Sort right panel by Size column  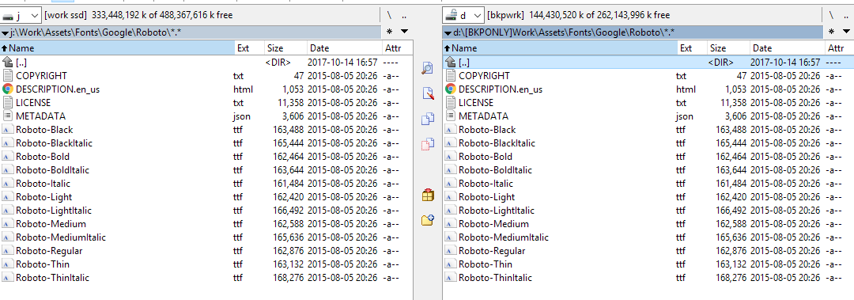pyautogui.click(x=729, y=48)
